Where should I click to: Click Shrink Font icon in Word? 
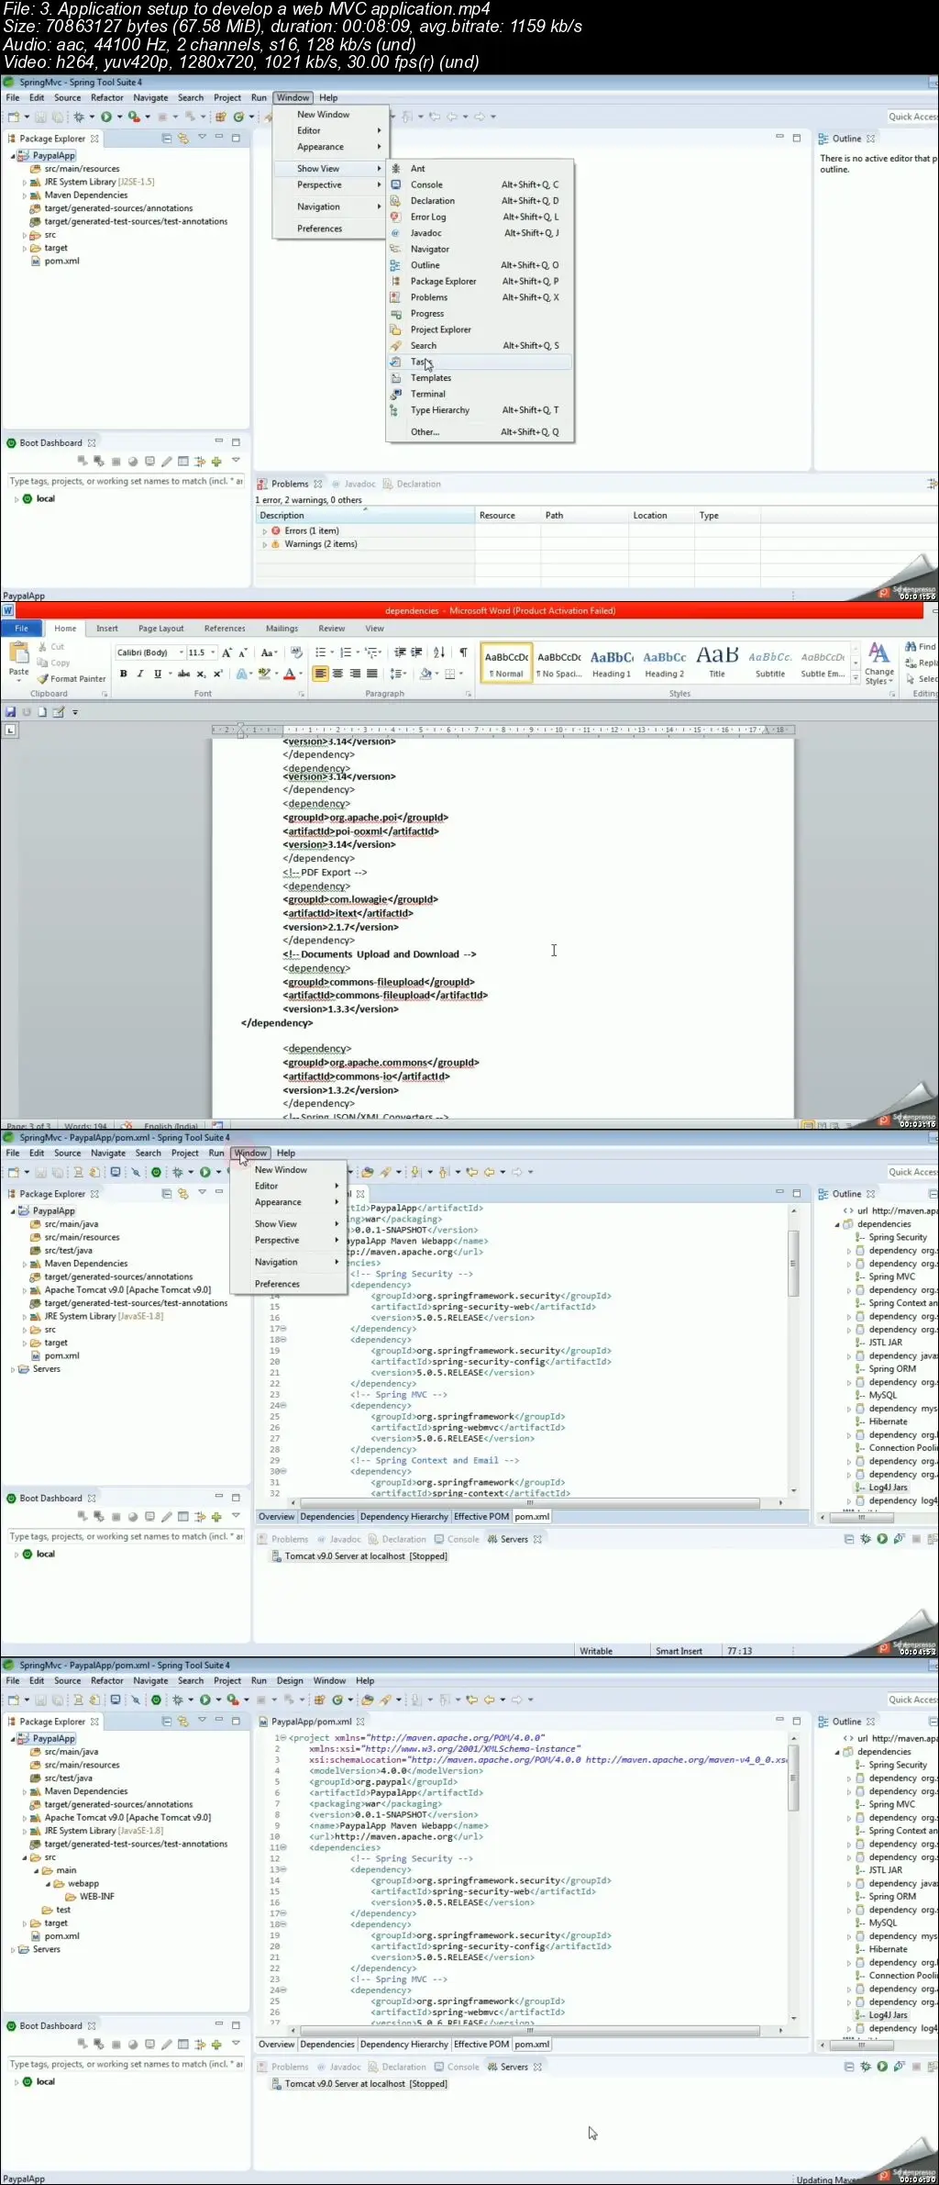point(243,652)
